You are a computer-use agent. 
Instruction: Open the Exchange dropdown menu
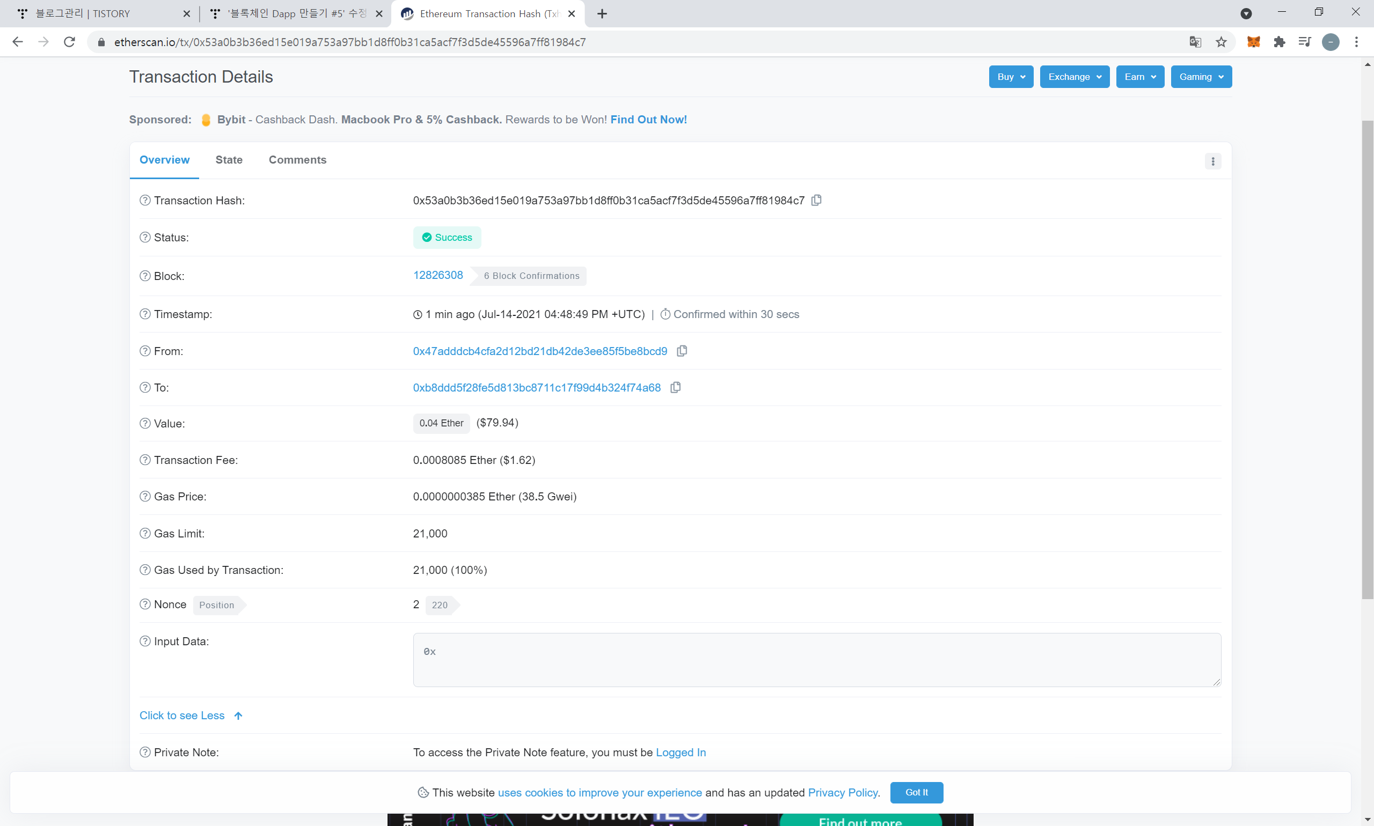1074,77
